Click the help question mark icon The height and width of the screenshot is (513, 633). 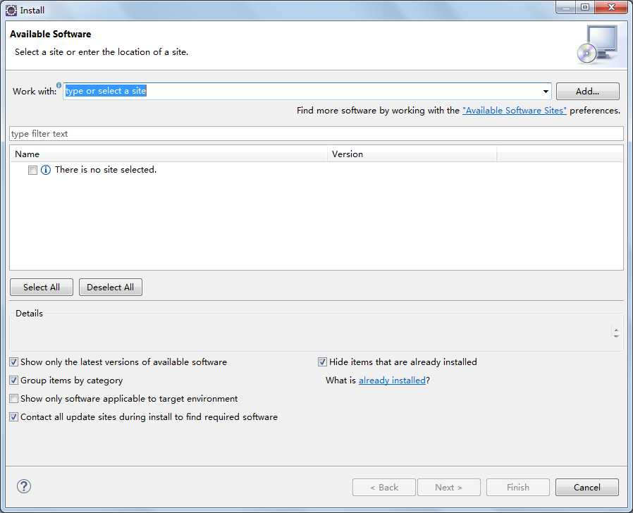(x=24, y=486)
